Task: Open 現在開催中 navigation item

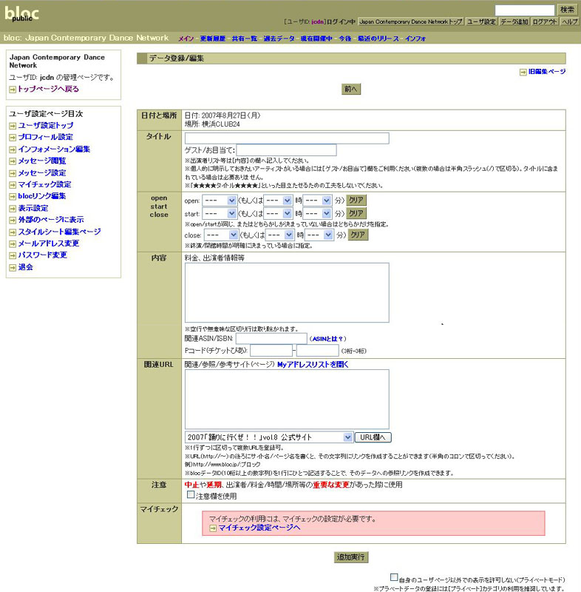Action: pyautogui.click(x=316, y=38)
